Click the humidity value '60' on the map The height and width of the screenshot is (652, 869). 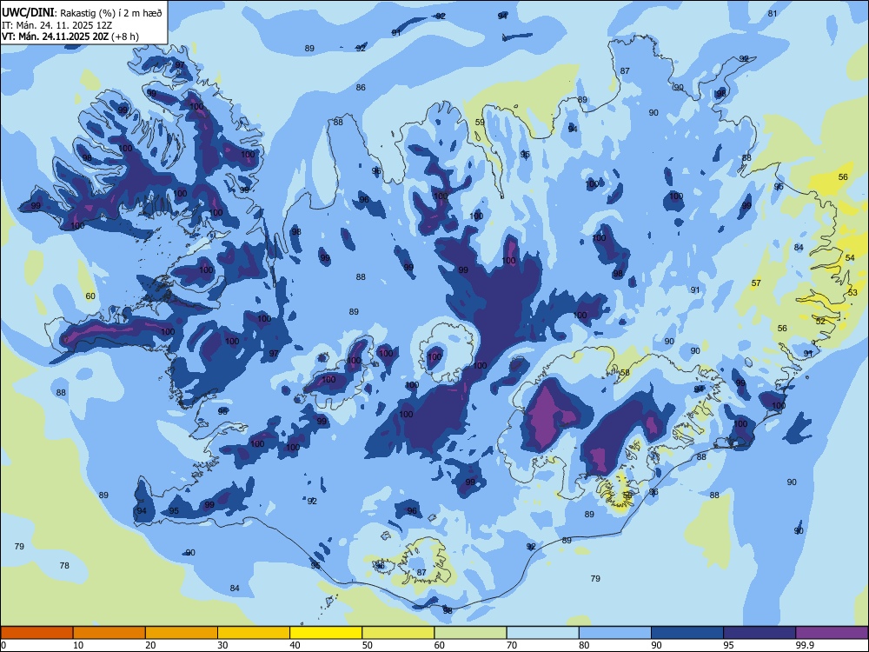click(x=90, y=296)
